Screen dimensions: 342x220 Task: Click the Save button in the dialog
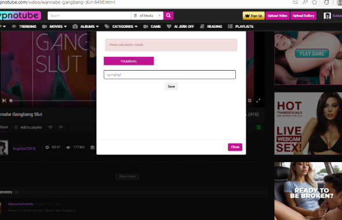tap(171, 86)
